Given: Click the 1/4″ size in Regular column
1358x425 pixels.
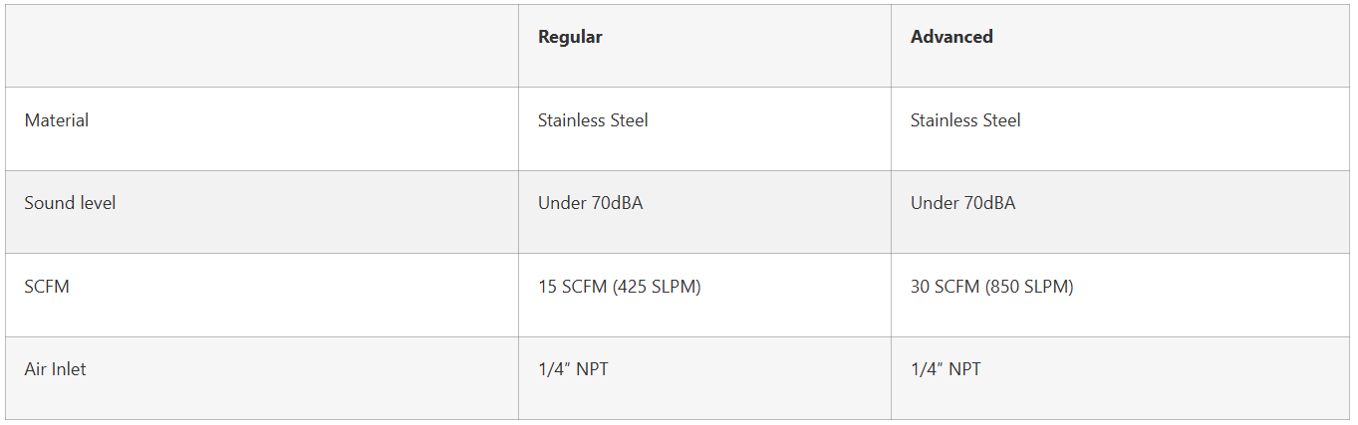Looking at the screenshot, I should (x=554, y=369).
